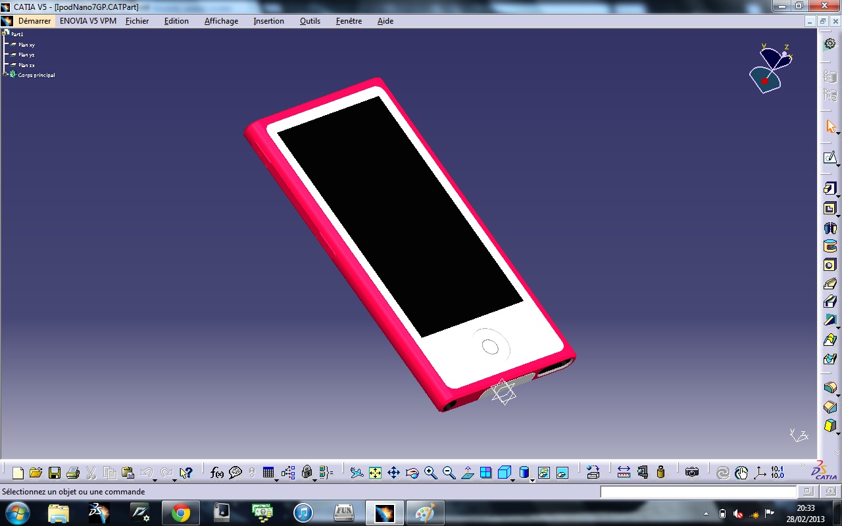Open the Design Table tool

pyautogui.click(x=268, y=472)
